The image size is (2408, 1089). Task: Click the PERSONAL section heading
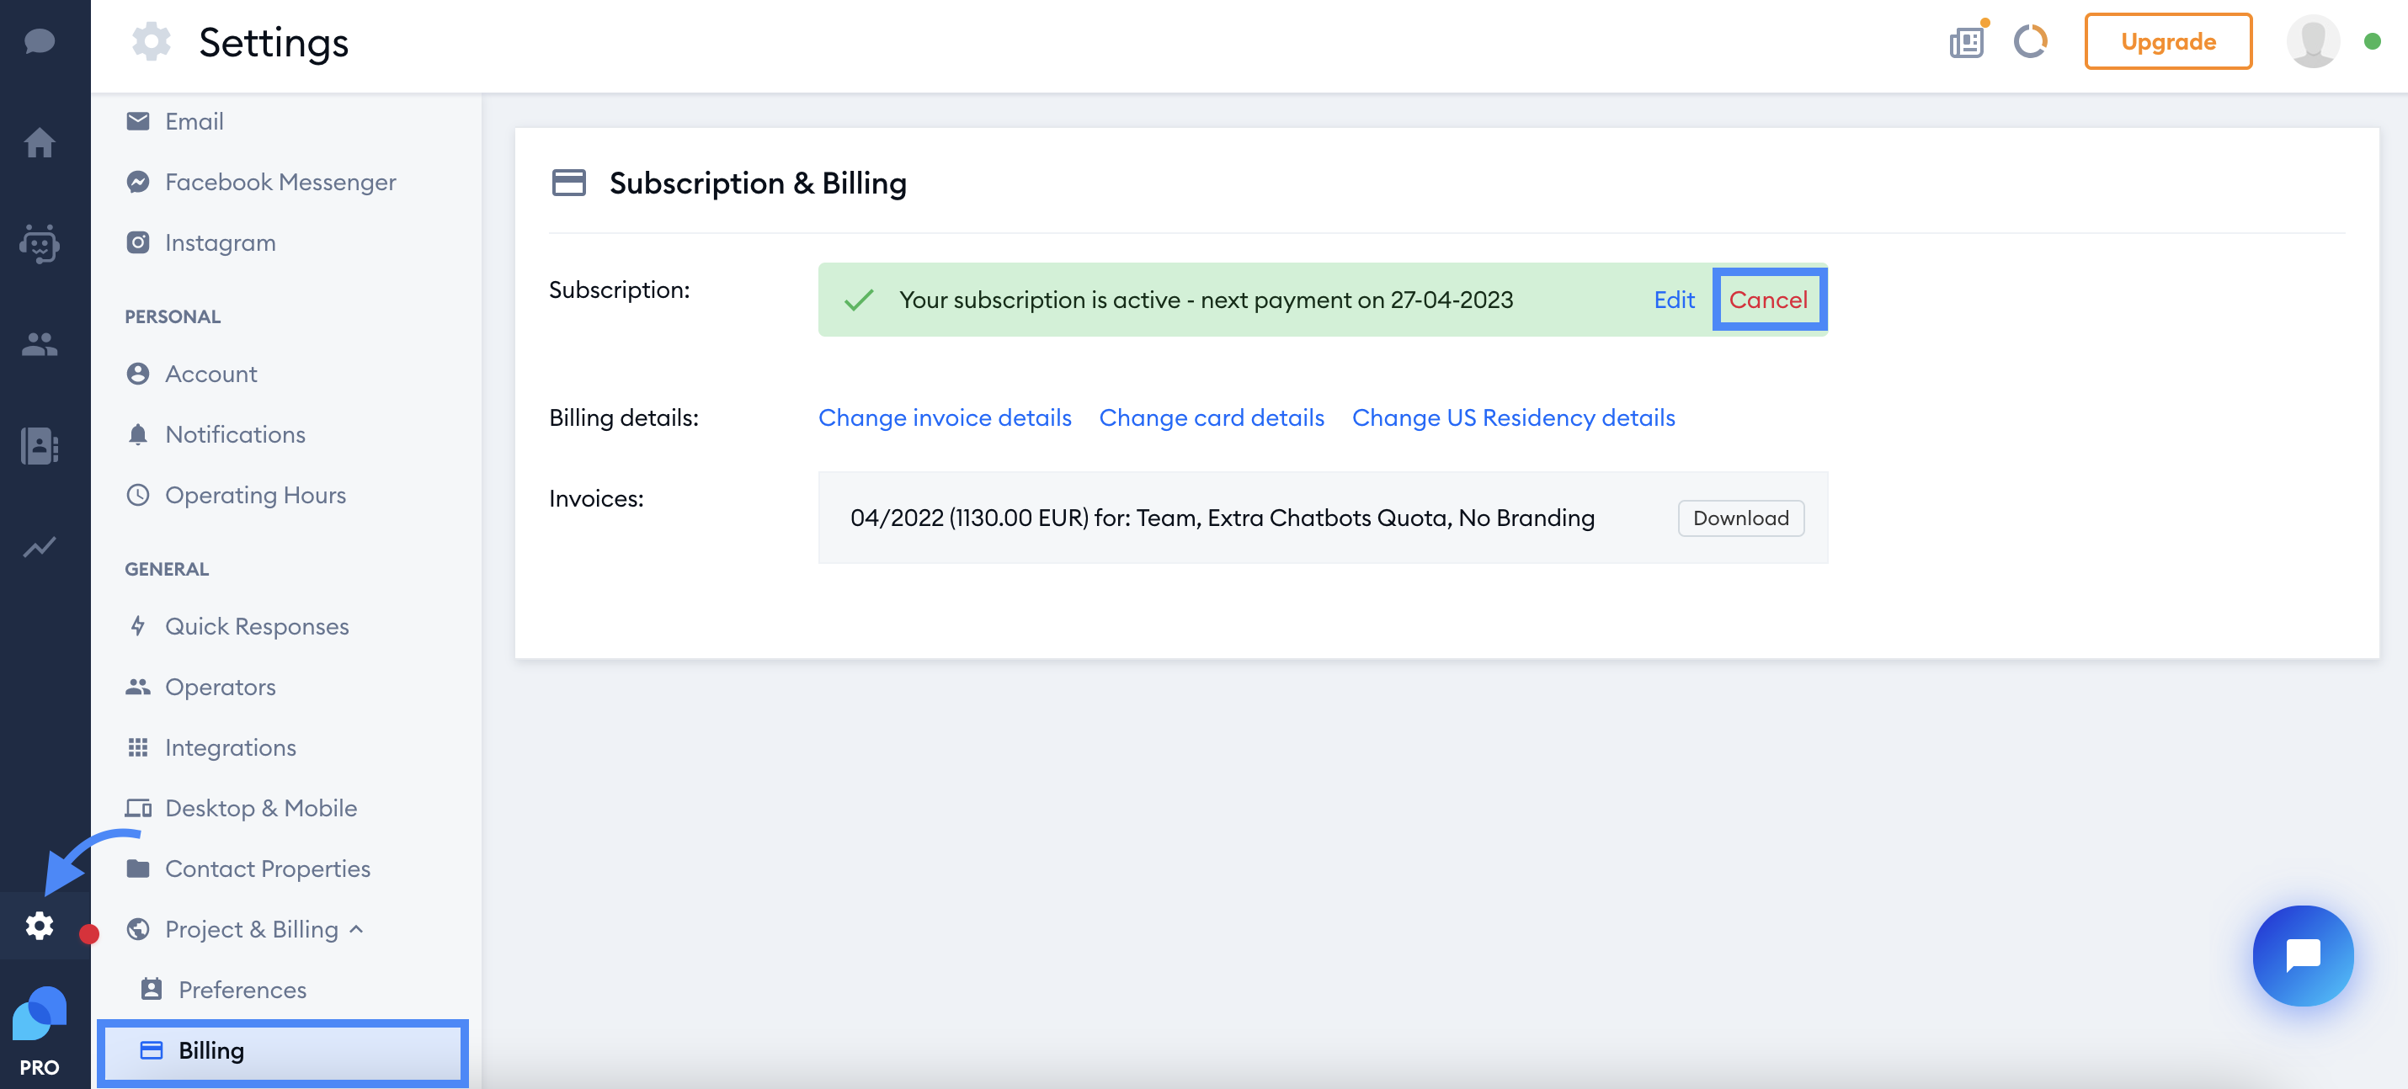click(173, 316)
